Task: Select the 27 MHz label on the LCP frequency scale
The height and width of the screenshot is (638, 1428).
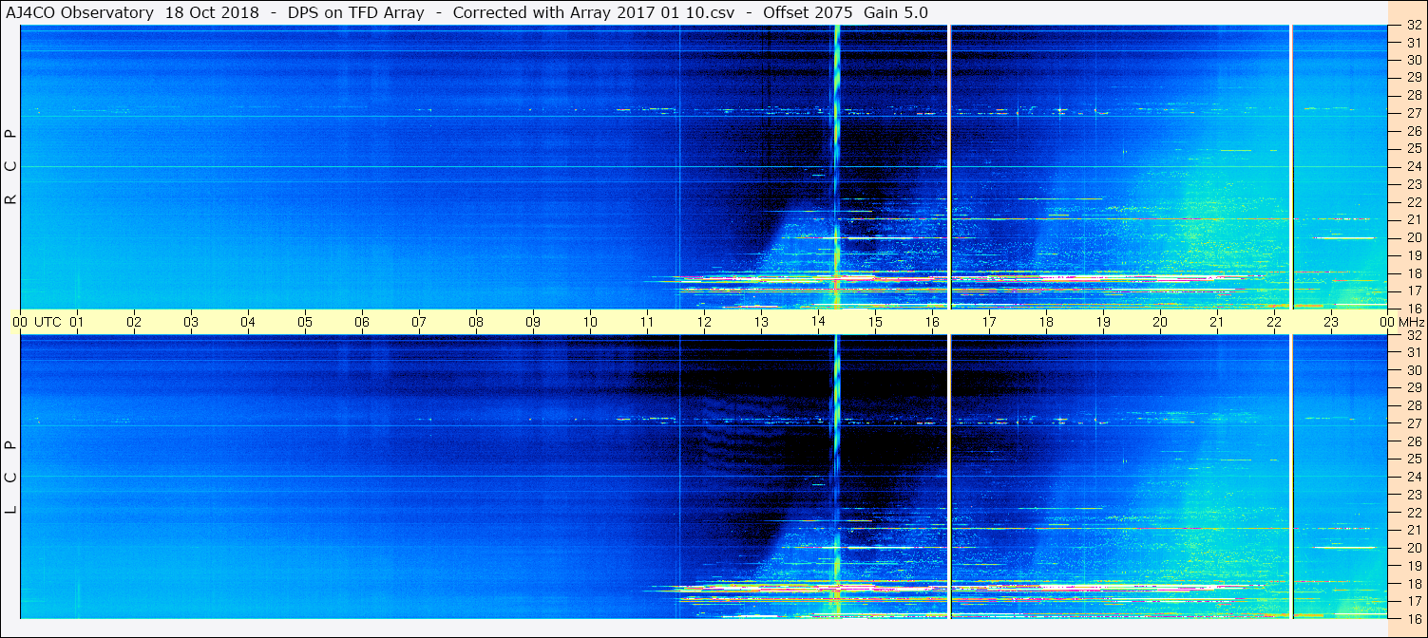Action: tap(1413, 423)
